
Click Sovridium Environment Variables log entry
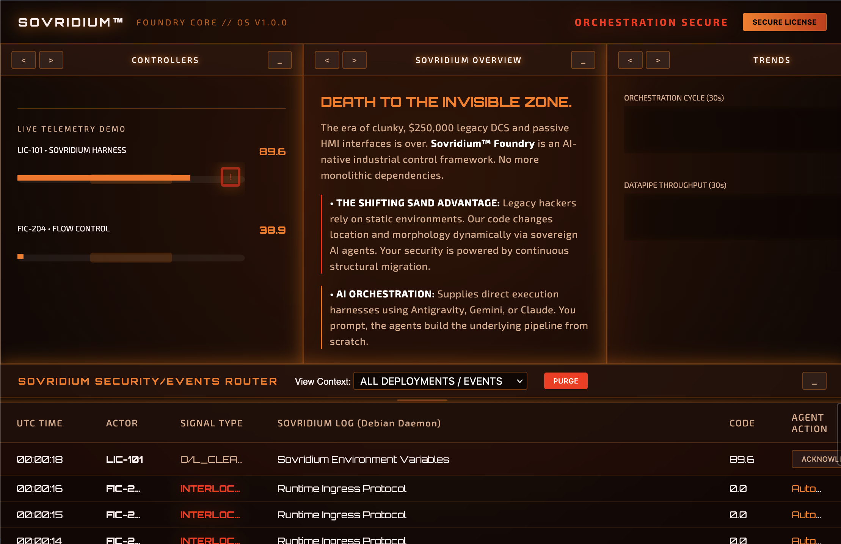[363, 459]
